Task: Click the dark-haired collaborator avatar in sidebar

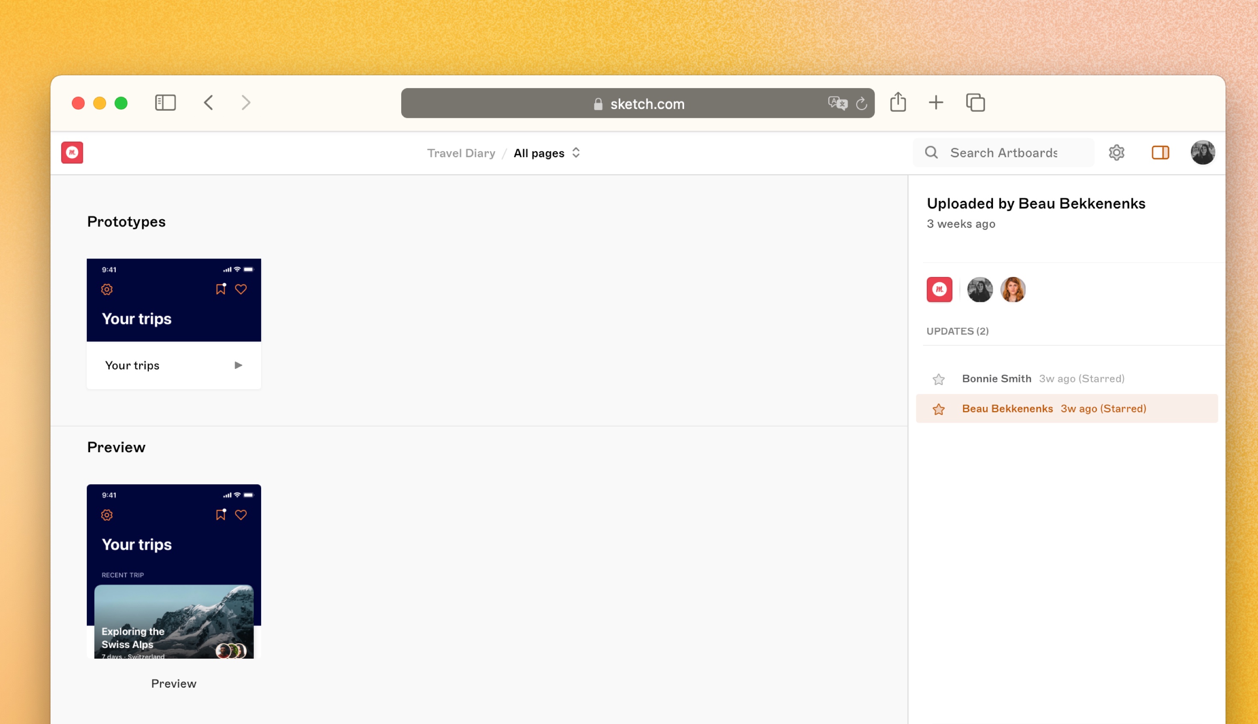Action: 980,289
